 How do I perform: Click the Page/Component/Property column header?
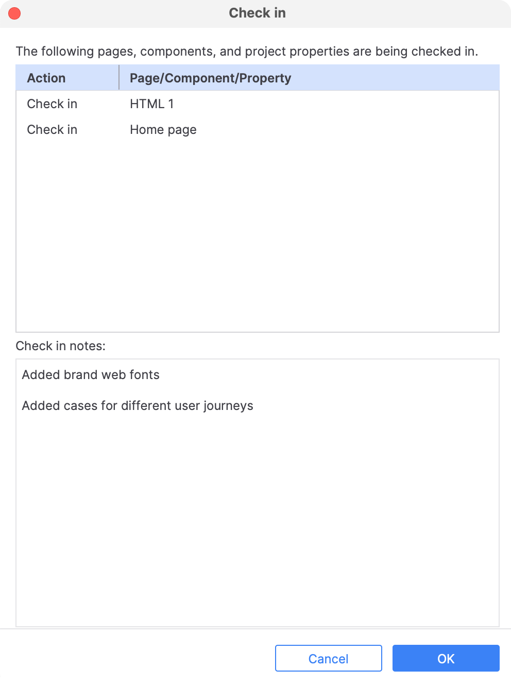point(210,78)
